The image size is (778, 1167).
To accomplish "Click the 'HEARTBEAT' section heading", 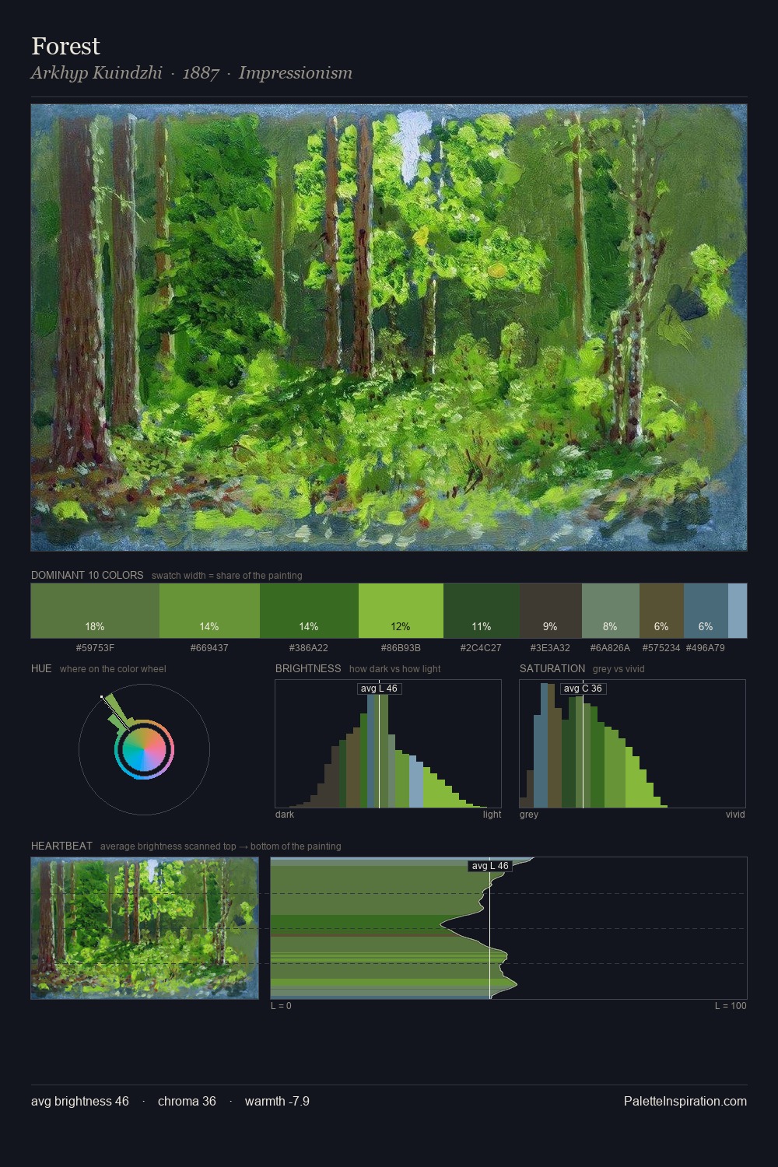I will click(x=61, y=846).
